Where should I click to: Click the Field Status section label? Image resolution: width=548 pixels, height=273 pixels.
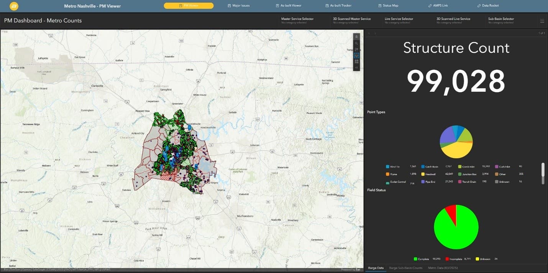coord(376,190)
